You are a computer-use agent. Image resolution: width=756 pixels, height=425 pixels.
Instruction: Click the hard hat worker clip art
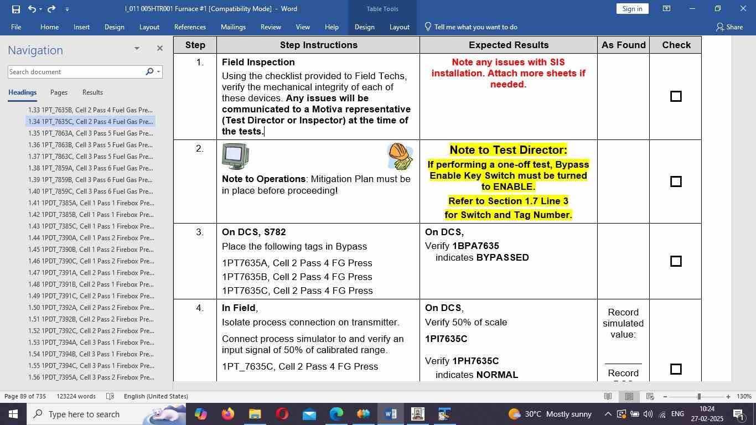coord(400,156)
